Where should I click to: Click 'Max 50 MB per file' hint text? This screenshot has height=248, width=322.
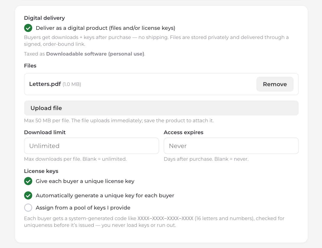tap(119, 121)
